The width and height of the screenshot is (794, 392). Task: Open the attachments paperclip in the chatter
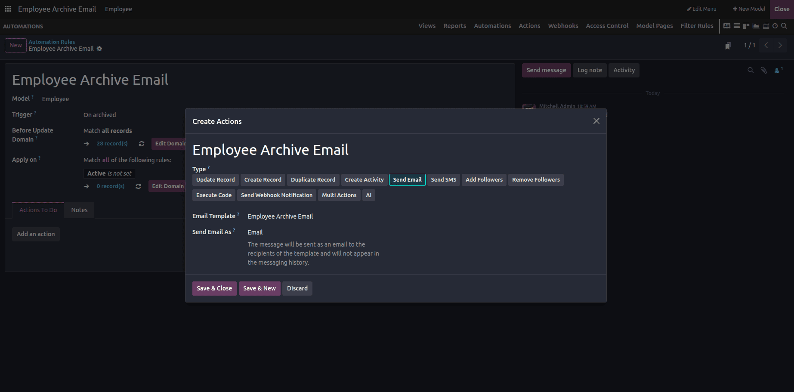click(x=763, y=70)
